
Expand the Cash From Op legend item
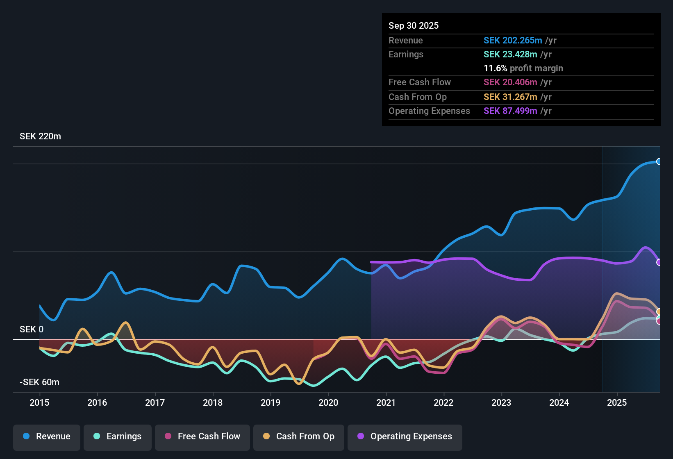[x=298, y=436]
